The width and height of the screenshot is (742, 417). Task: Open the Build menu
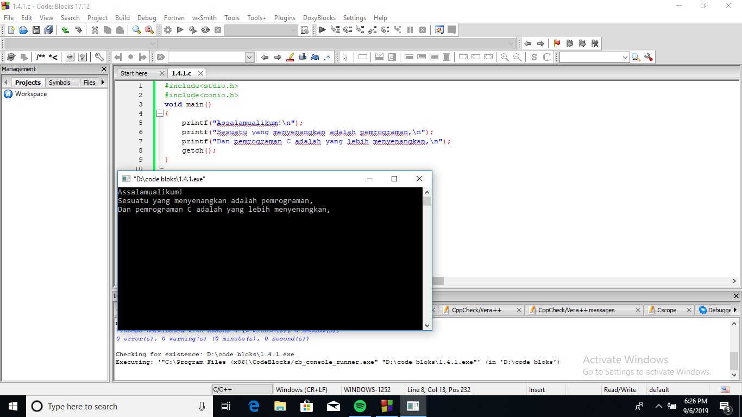click(122, 18)
